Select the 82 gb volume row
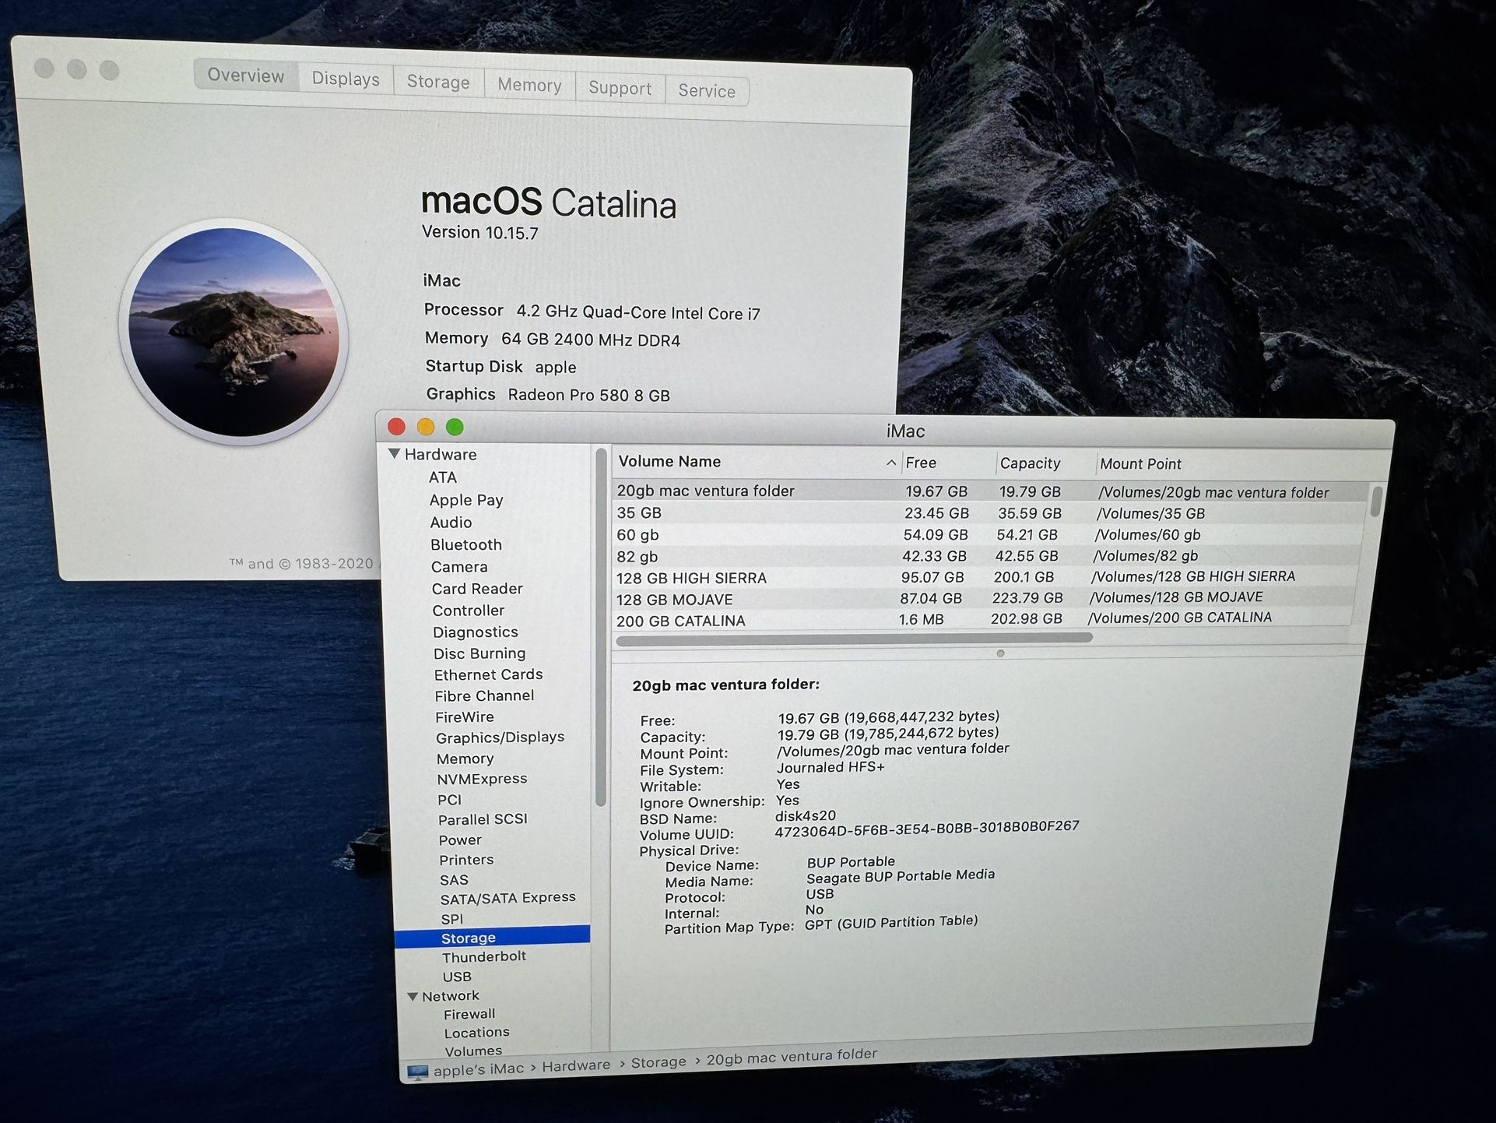 point(985,556)
